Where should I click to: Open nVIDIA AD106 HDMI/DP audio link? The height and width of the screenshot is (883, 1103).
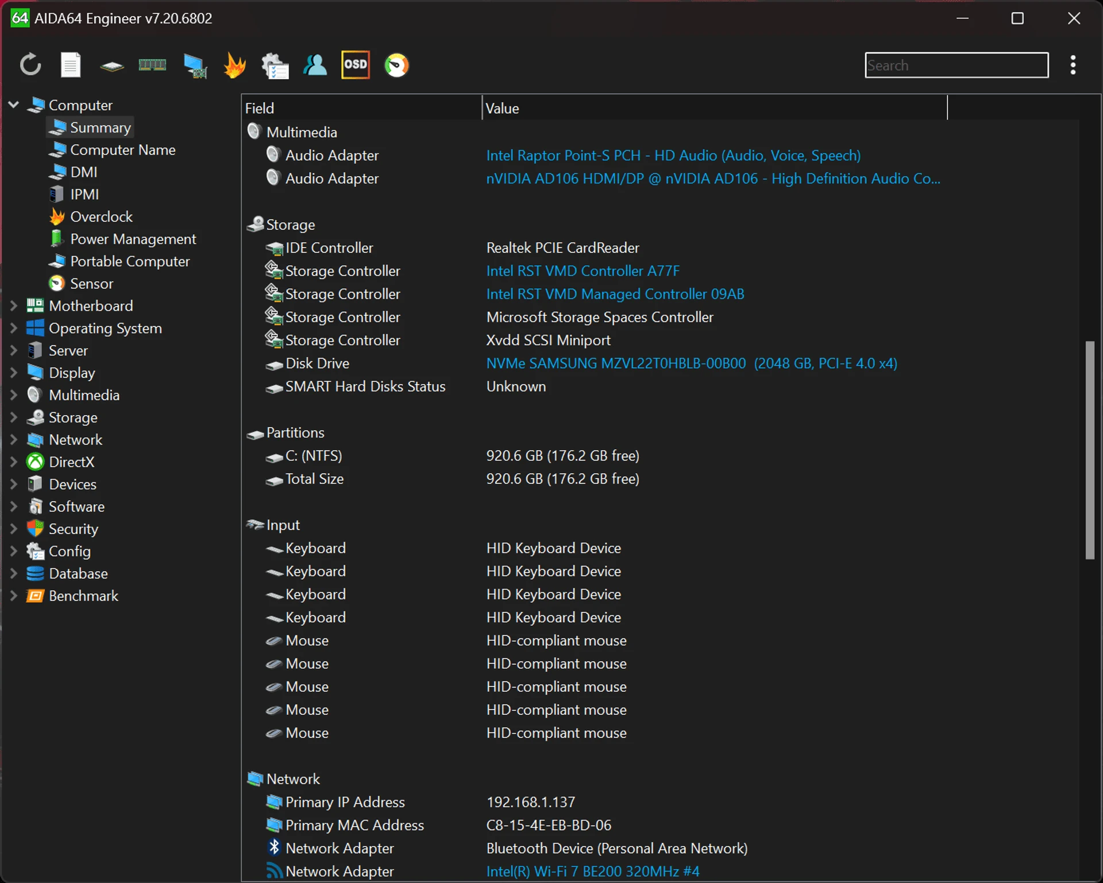pos(713,179)
